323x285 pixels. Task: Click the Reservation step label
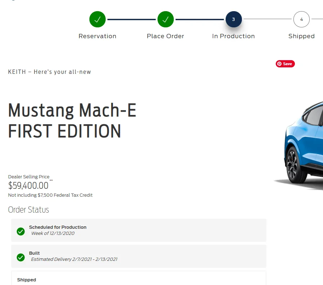(x=97, y=36)
